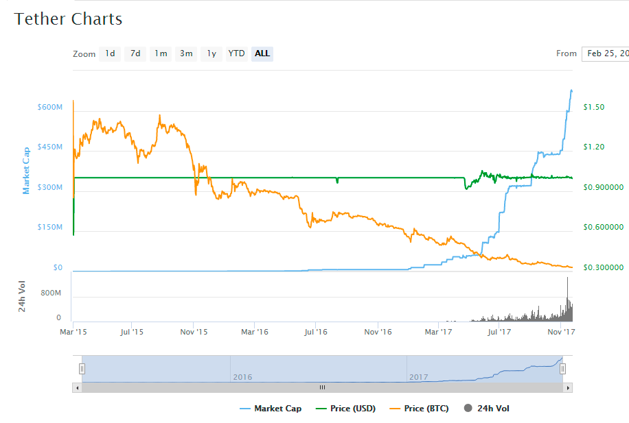Click the $0.300000 price axis label
Screen dimensions: 629x423
[604, 267]
